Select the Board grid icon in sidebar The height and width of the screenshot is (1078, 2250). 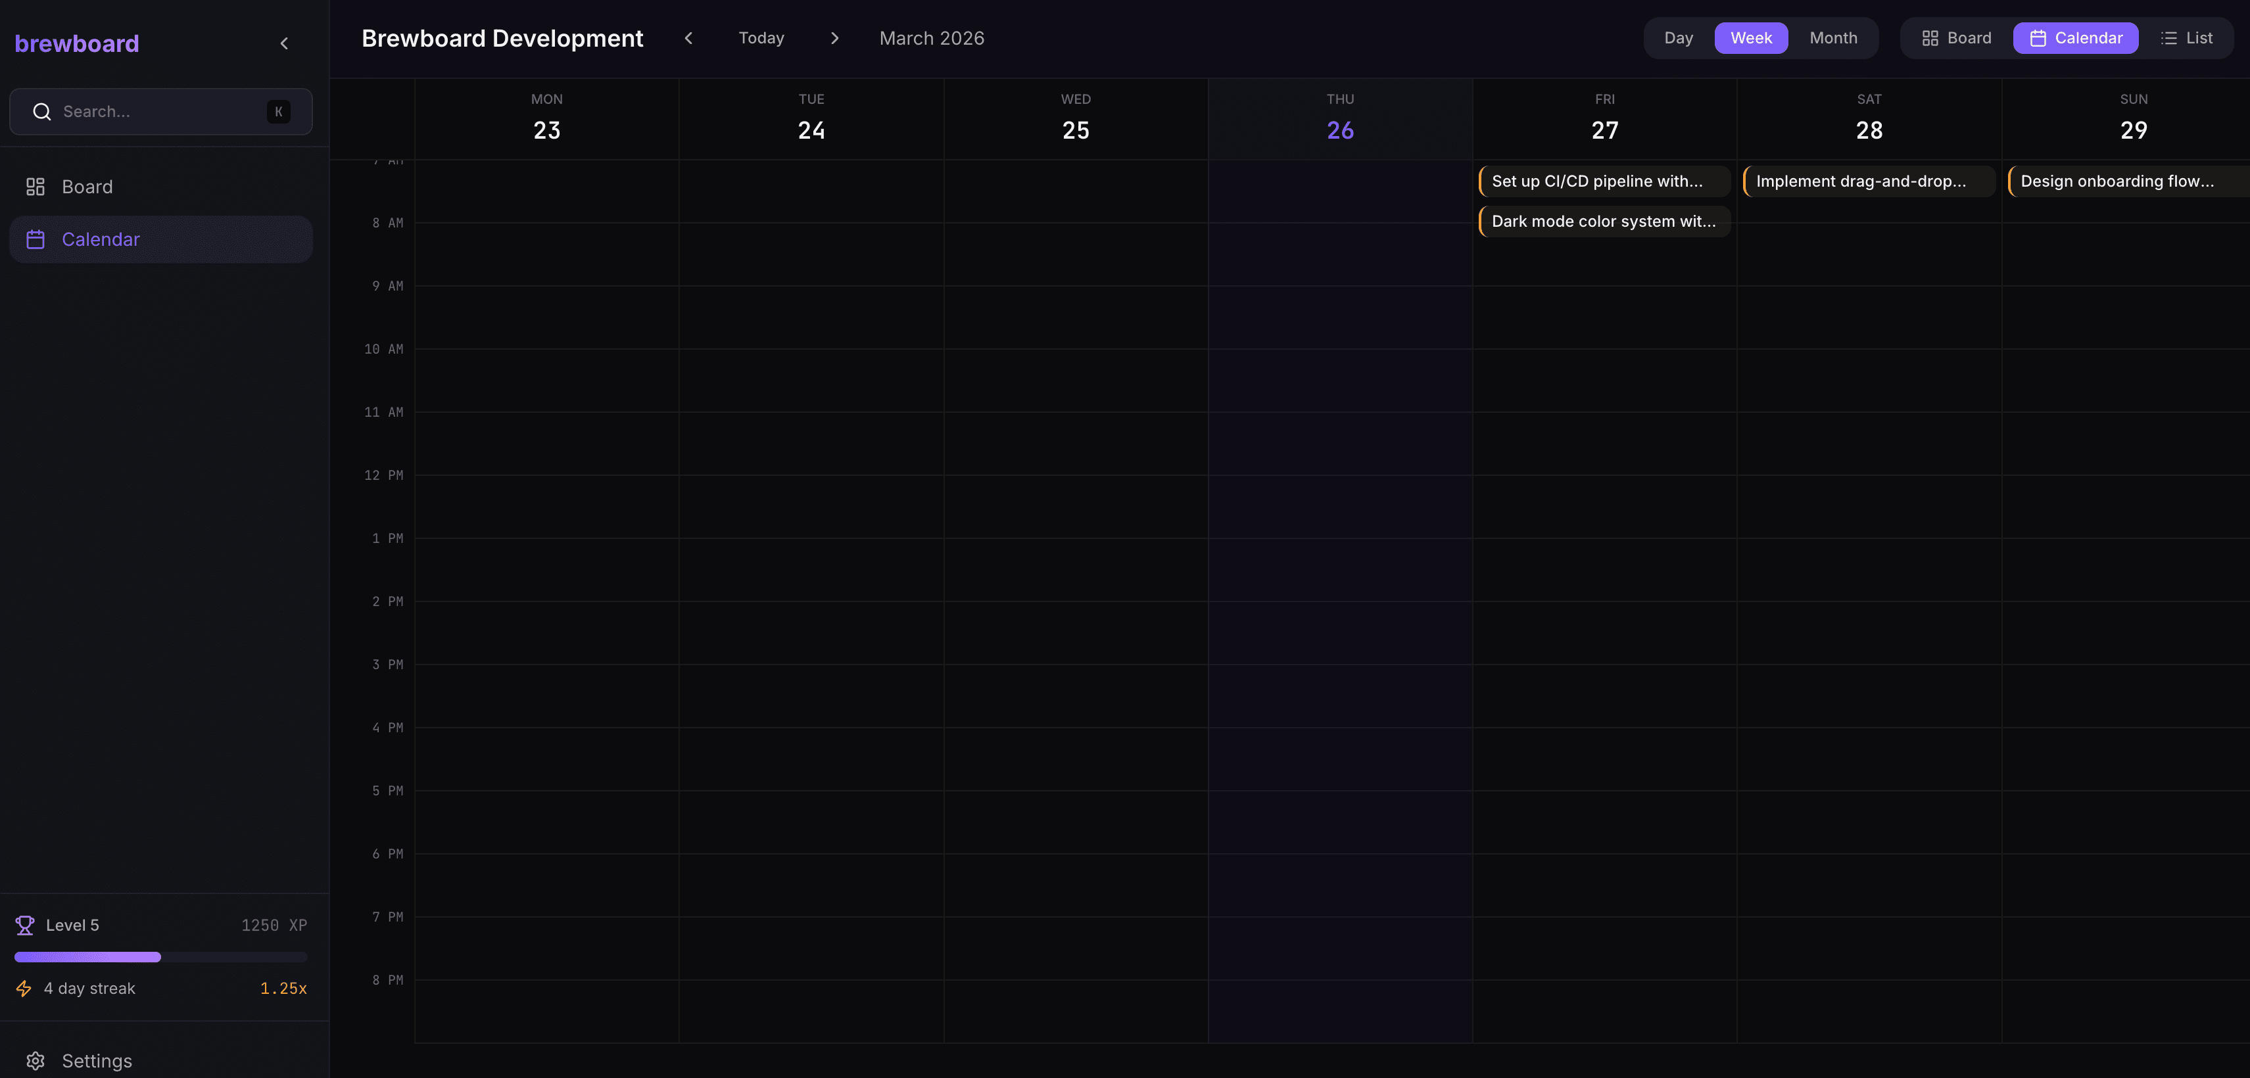click(x=36, y=186)
